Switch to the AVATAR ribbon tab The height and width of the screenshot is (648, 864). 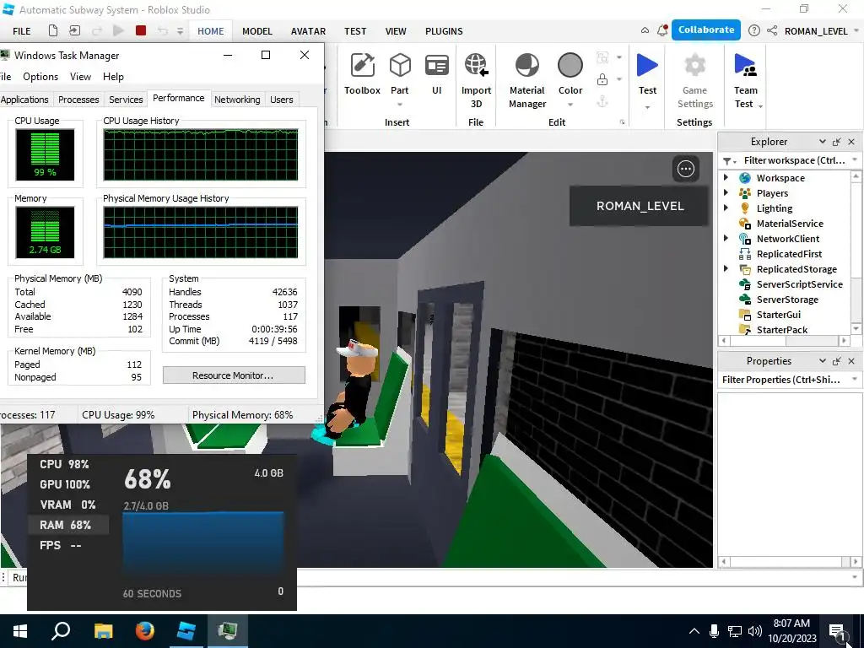(308, 31)
